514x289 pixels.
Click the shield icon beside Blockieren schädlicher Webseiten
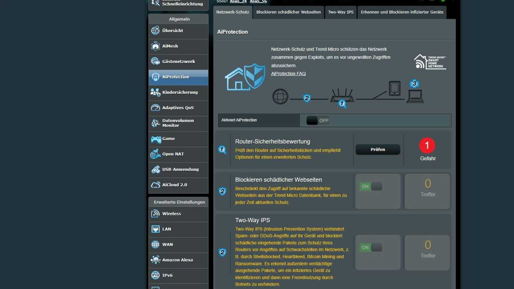[222, 191]
